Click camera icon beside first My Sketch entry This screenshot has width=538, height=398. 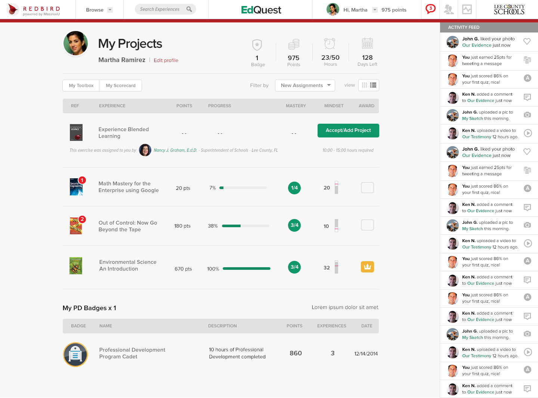527,115
